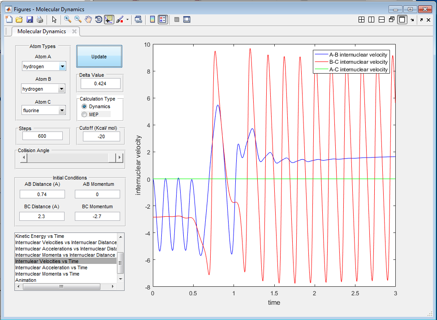Select the Zoom In tool
This screenshot has height=320, width=437.
[68, 19]
